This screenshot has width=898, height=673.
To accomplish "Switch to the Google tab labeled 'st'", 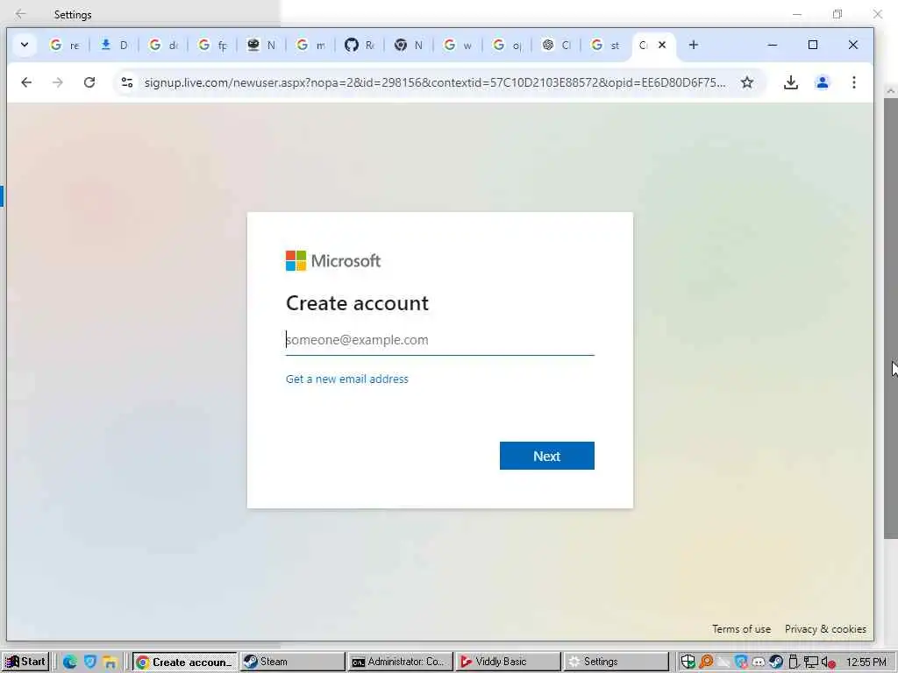I will point(605,45).
